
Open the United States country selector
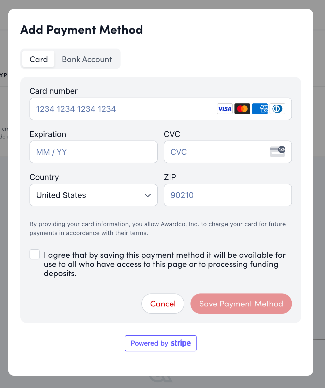point(94,195)
